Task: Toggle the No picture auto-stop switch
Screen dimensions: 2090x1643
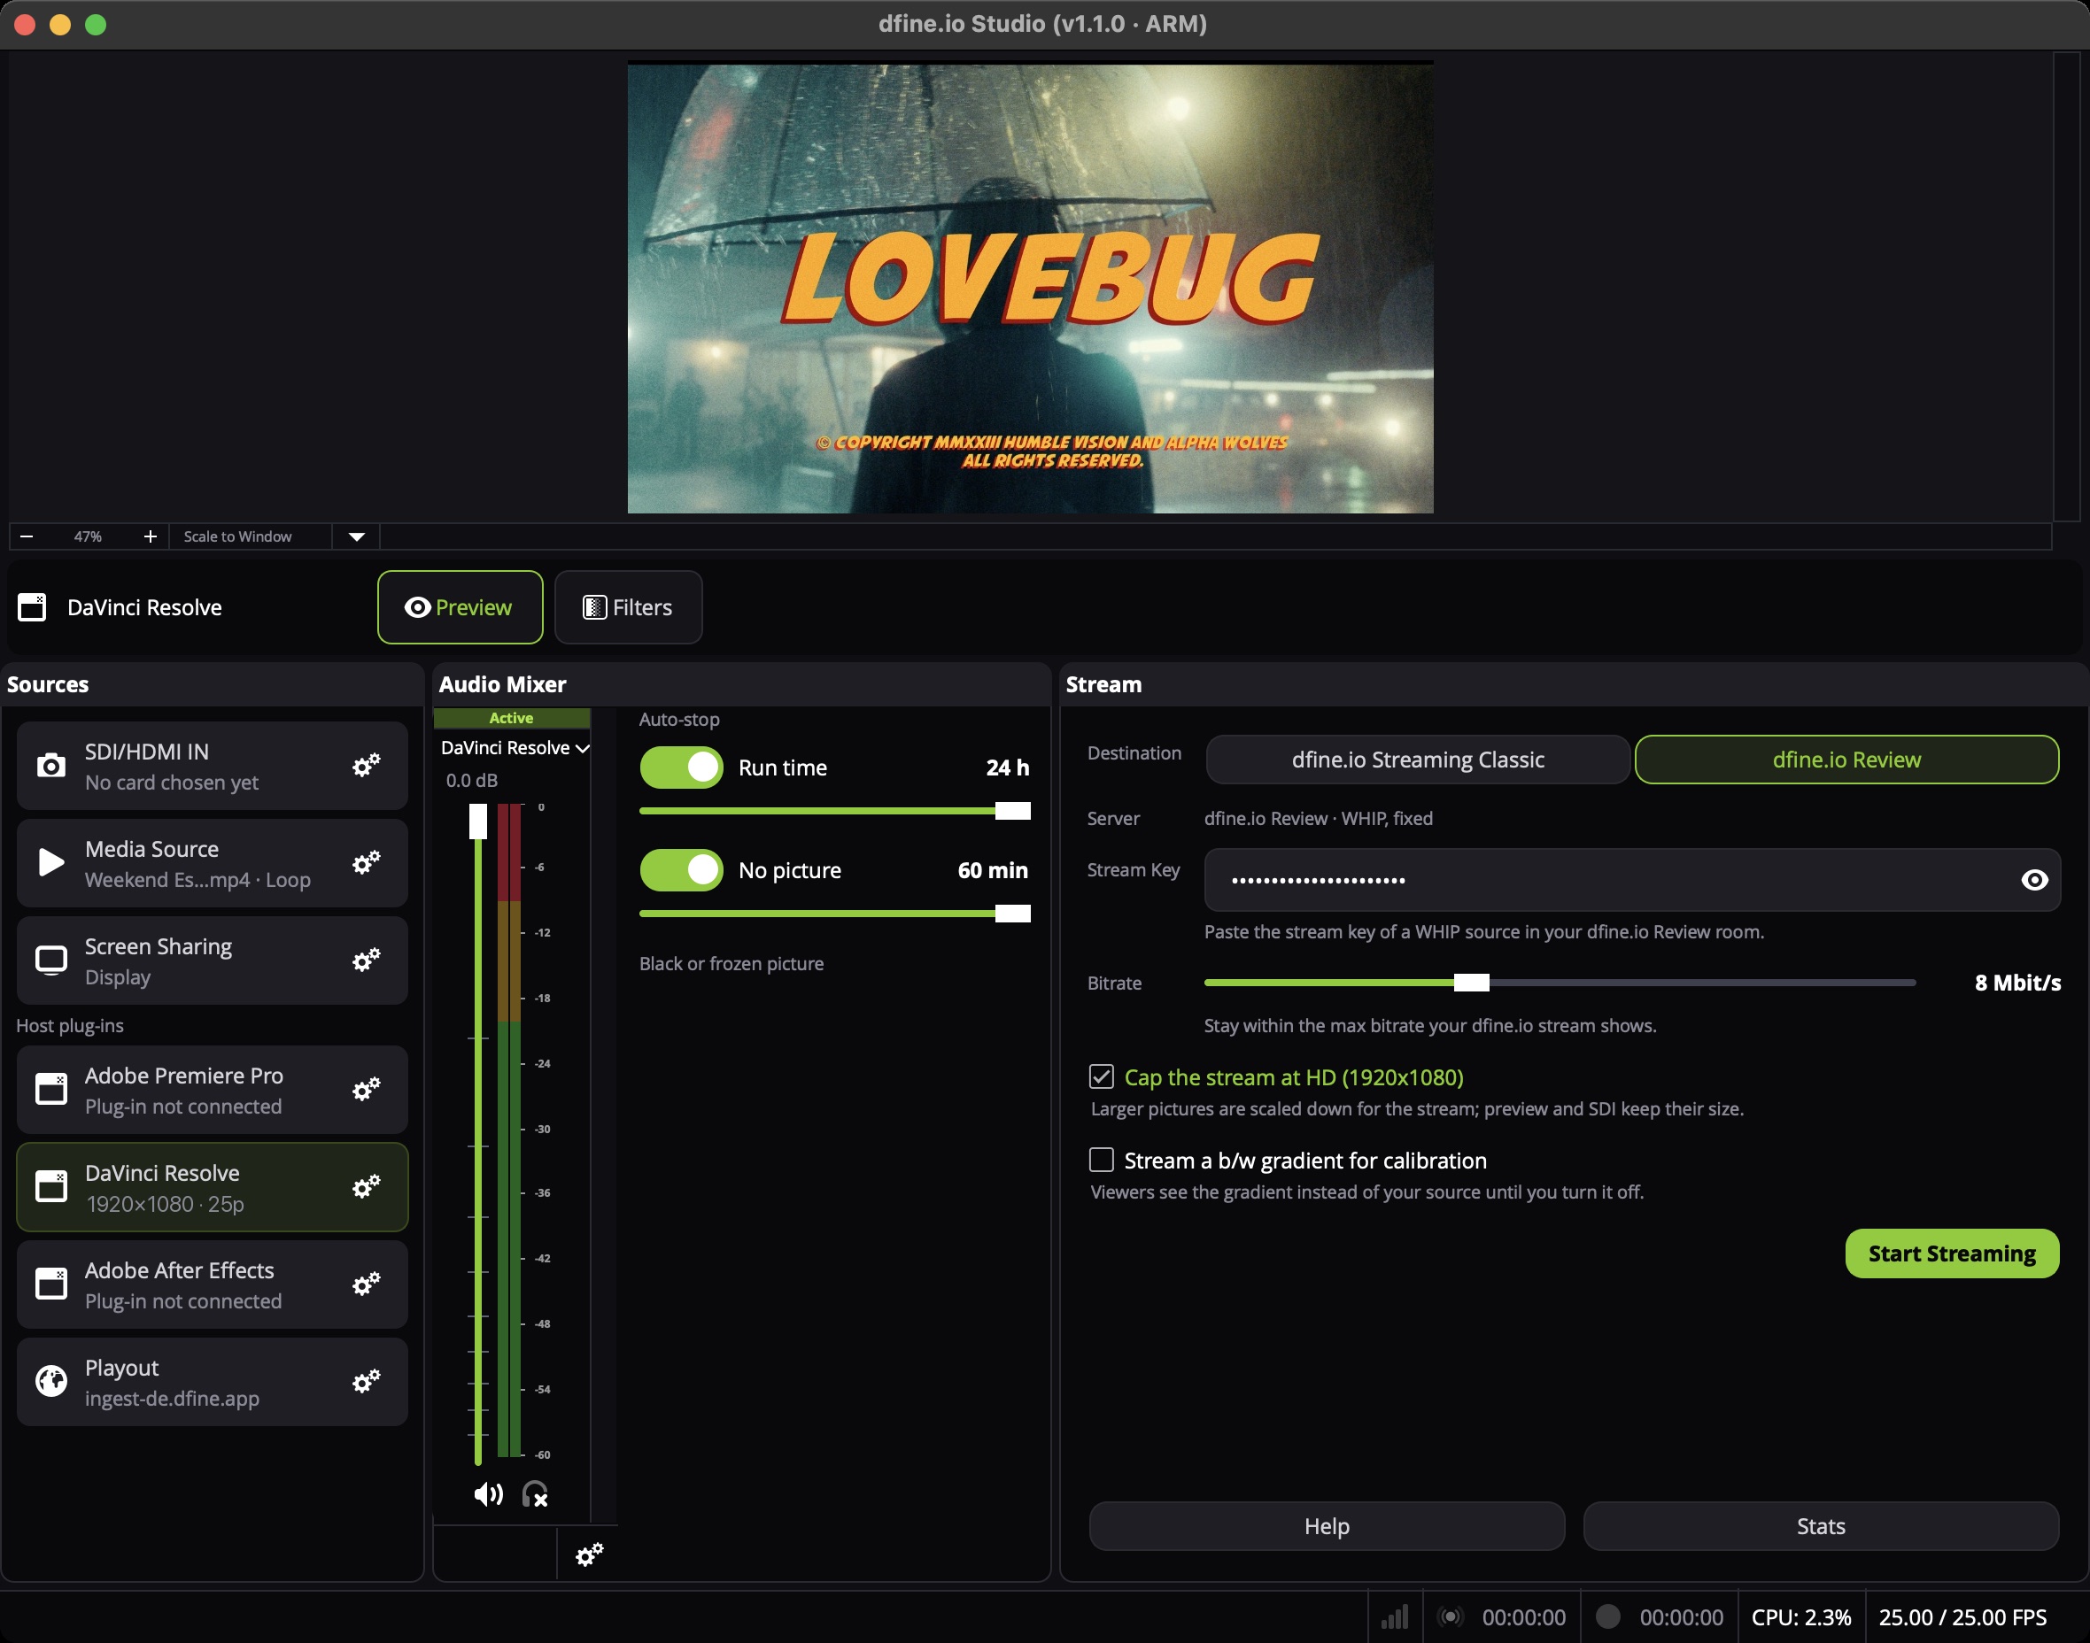Action: click(x=681, y=870)
